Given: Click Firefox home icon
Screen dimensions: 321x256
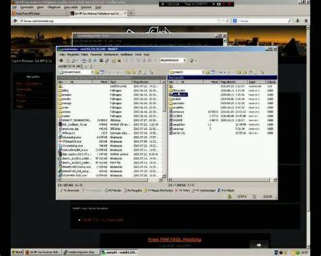Looking at the screenshot, I should coord(306,21).
